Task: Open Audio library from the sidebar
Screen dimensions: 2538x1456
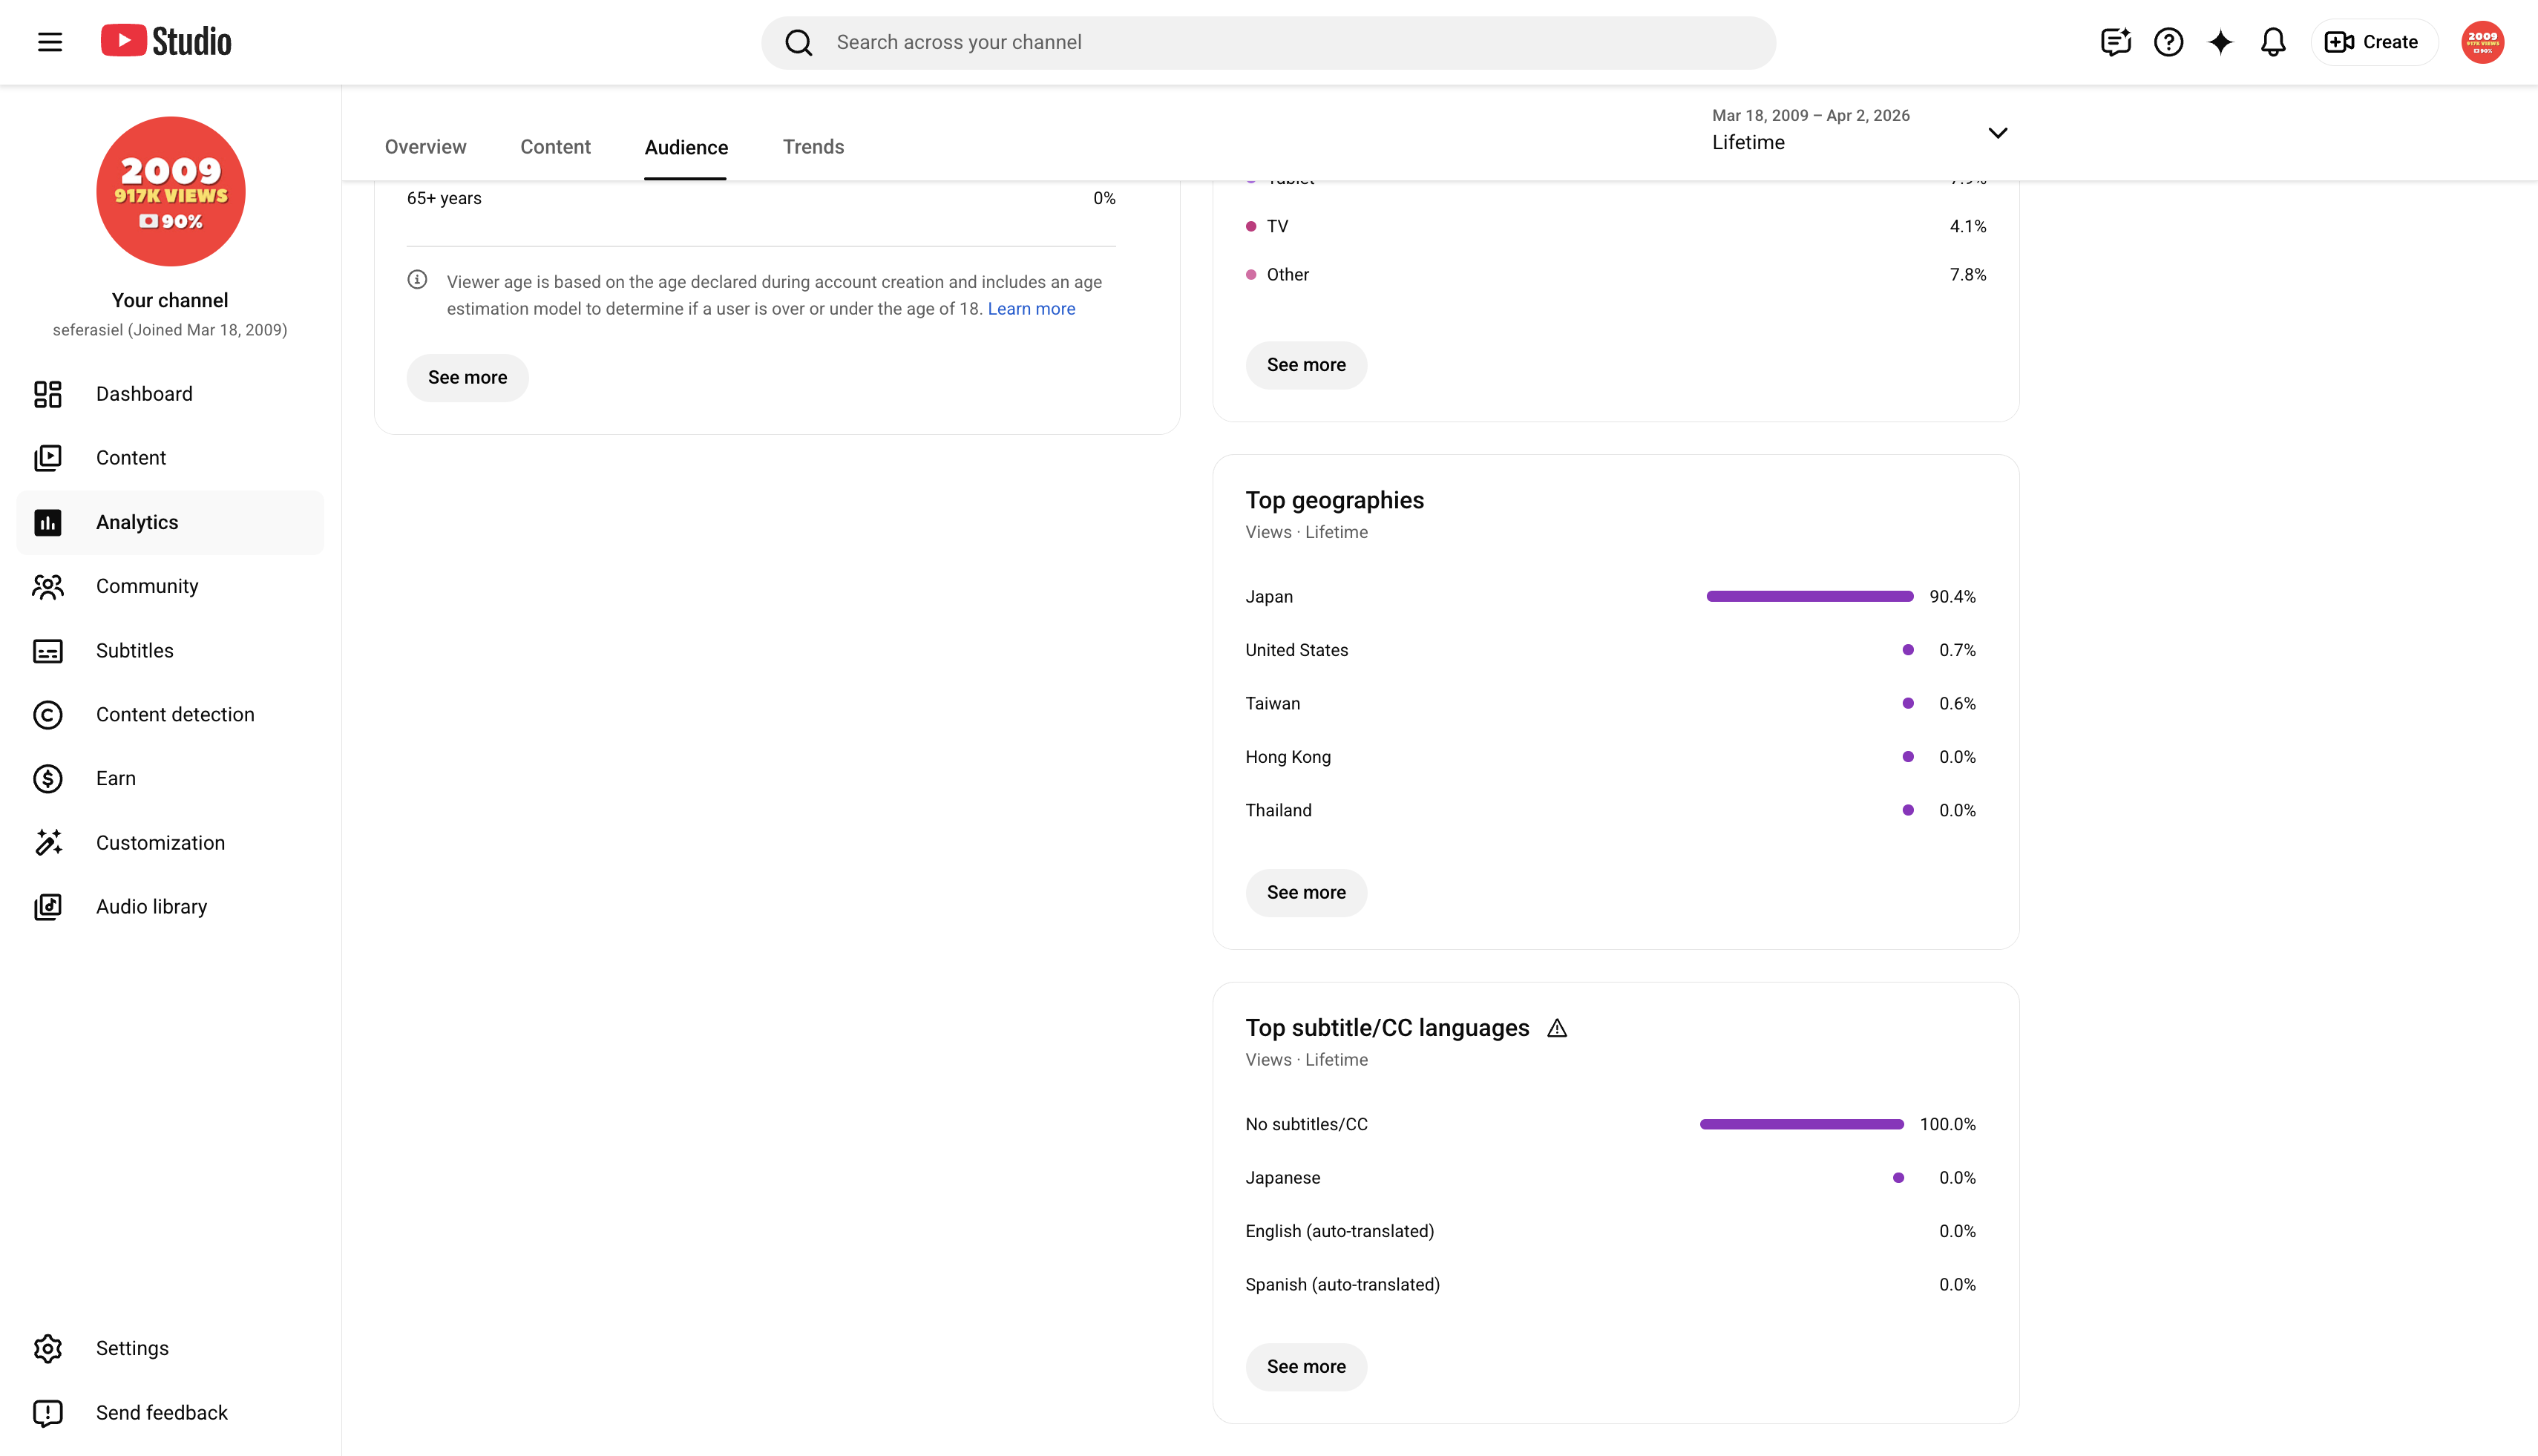Action: 170,907
